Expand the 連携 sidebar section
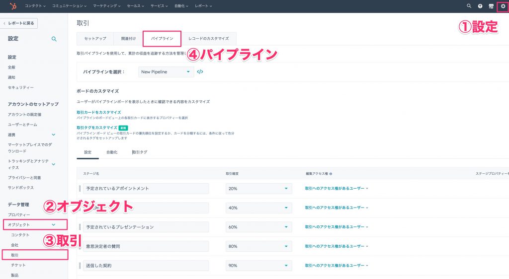Screen dimensions: 509x279 click(54, 135)
